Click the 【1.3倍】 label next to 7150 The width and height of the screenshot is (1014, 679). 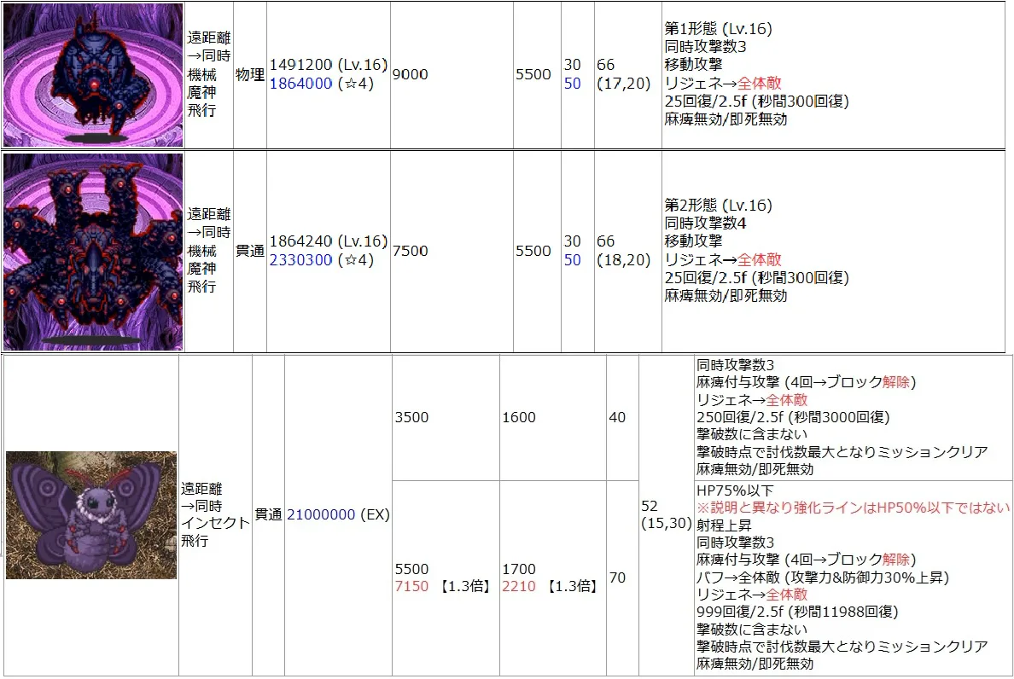tap(465, 586)
